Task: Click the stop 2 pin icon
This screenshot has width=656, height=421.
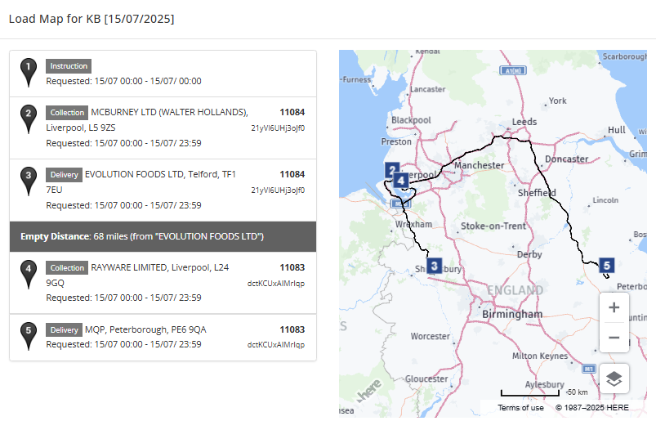Action: click(x=29, y=119)
